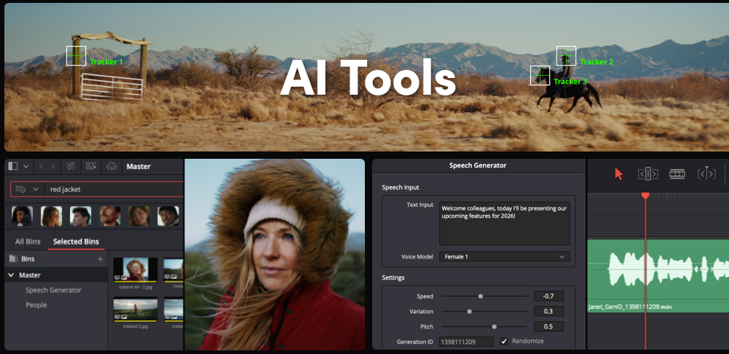Click the Master title in media pool header

[x=138, y=166]
